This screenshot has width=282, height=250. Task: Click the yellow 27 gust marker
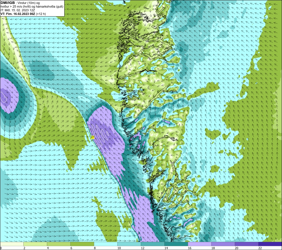(x=92, y=137)
